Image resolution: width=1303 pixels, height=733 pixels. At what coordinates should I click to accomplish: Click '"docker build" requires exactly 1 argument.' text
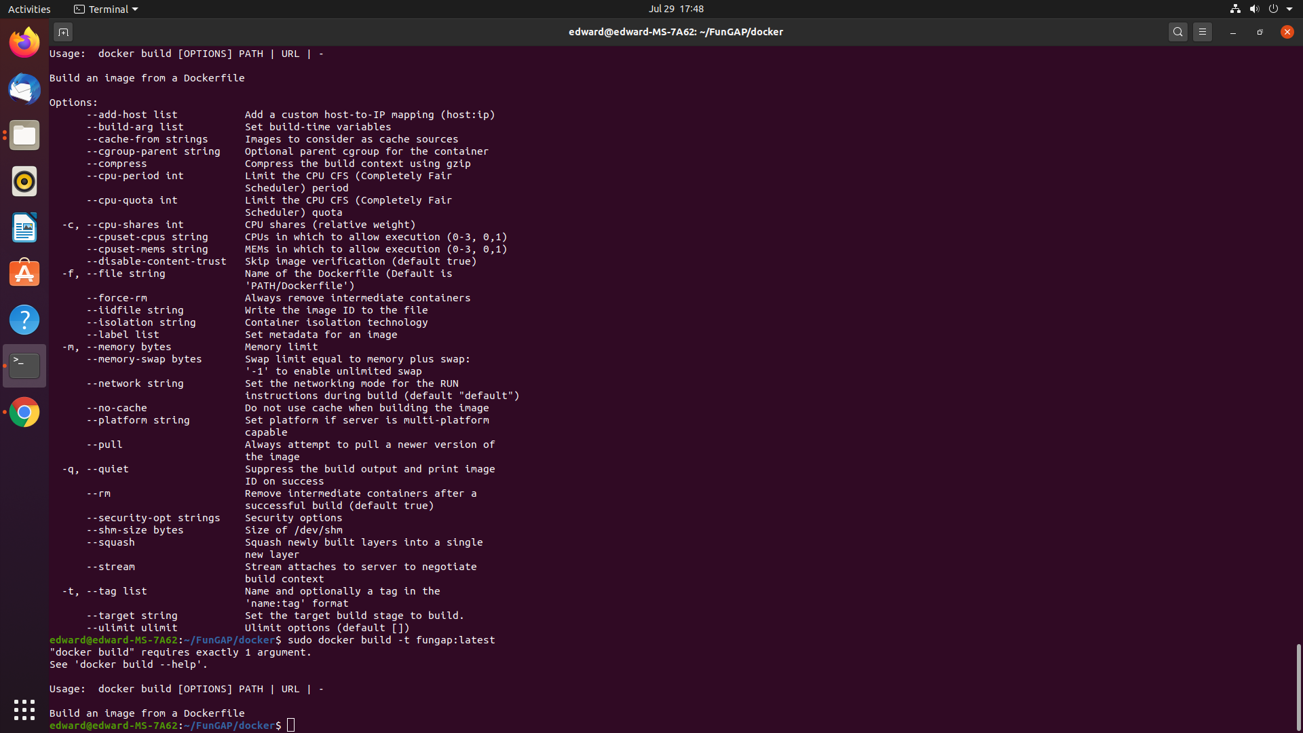(x=181, y=652)
